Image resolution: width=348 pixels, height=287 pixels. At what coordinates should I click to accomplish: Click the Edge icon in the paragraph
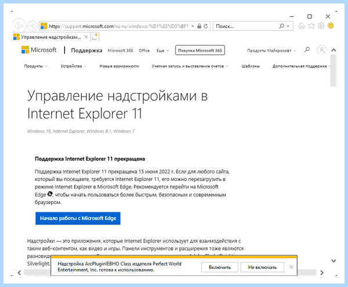point(50,194)
